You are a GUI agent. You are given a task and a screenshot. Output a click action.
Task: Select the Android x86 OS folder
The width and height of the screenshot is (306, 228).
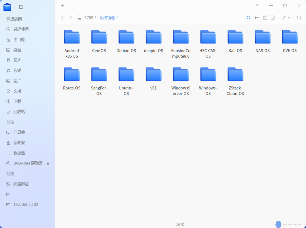(72, 44)
